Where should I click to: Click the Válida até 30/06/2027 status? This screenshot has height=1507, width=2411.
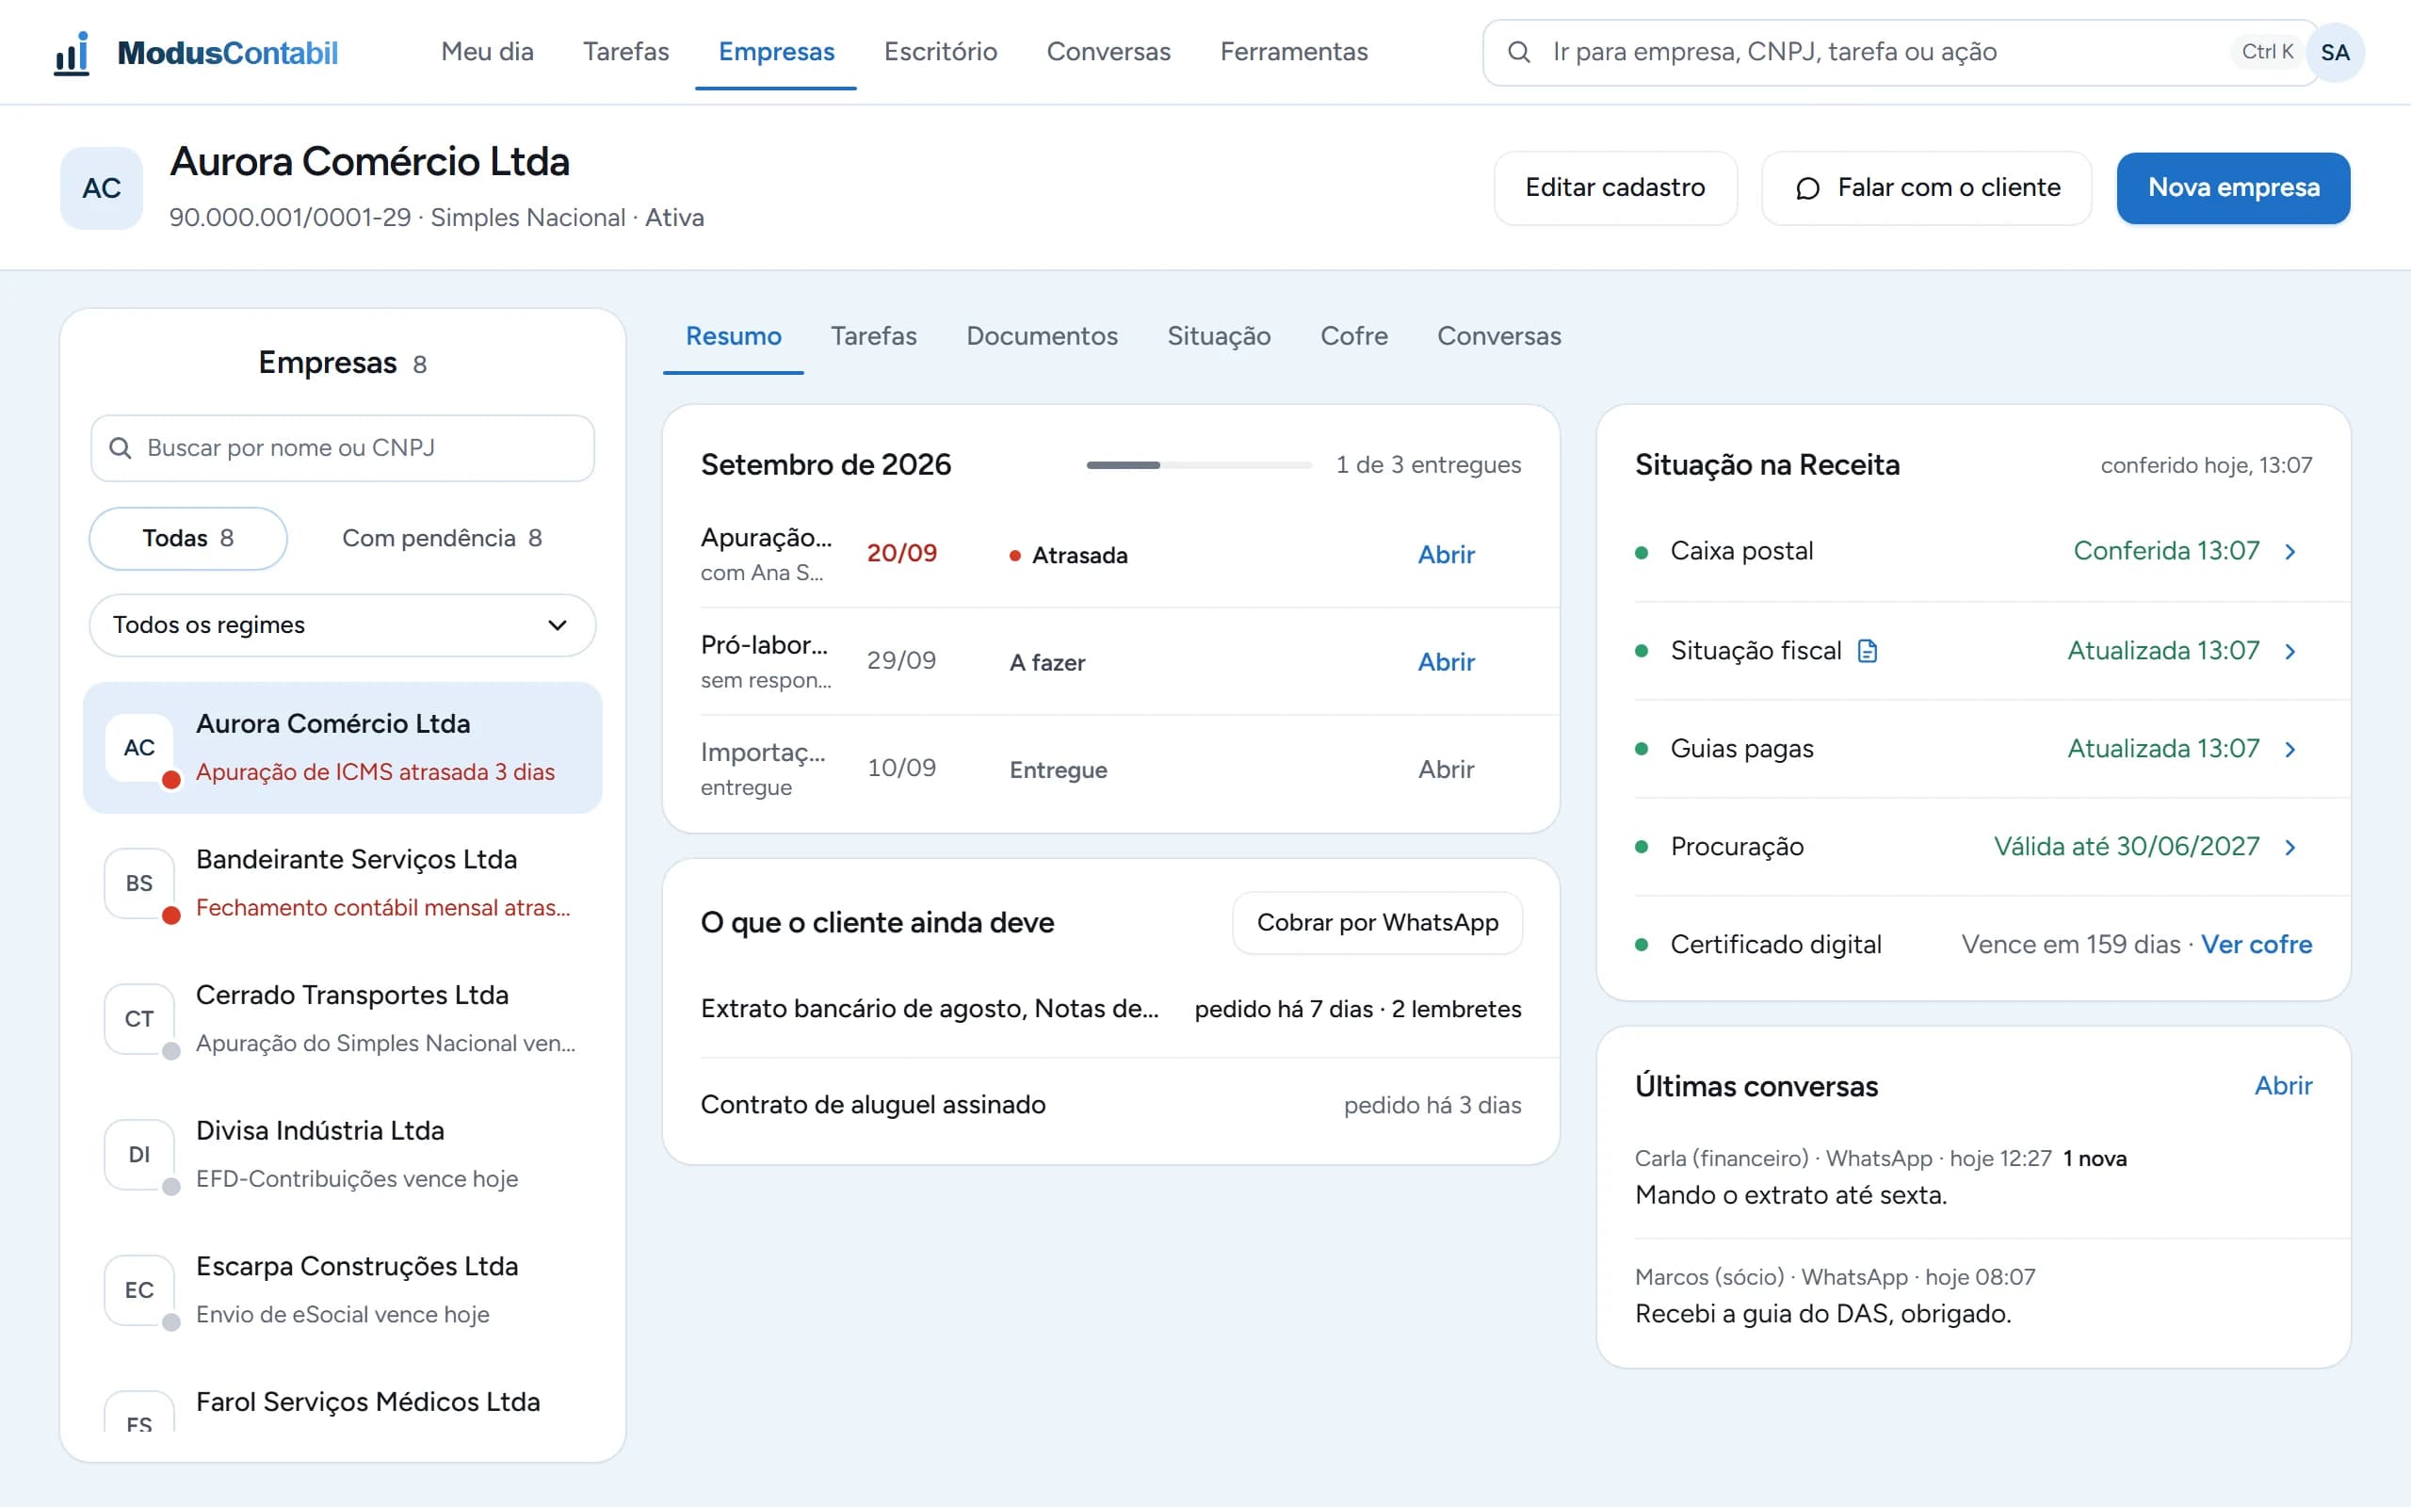click(x=2126, y=846)
